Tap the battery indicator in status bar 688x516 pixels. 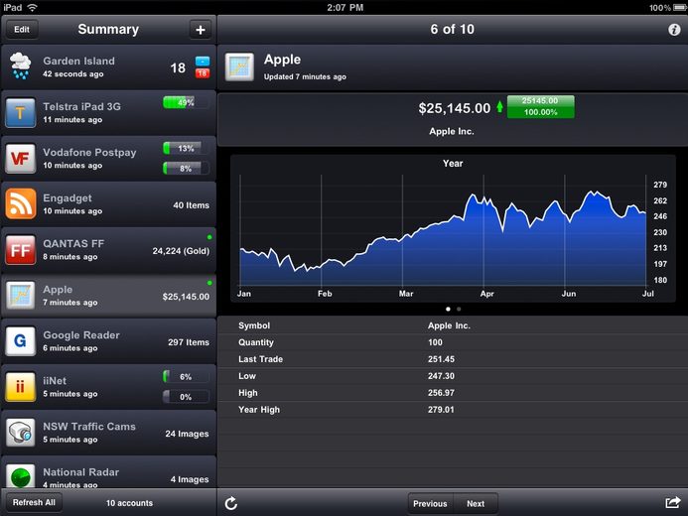pyautogui.click(x=680, y=8)
